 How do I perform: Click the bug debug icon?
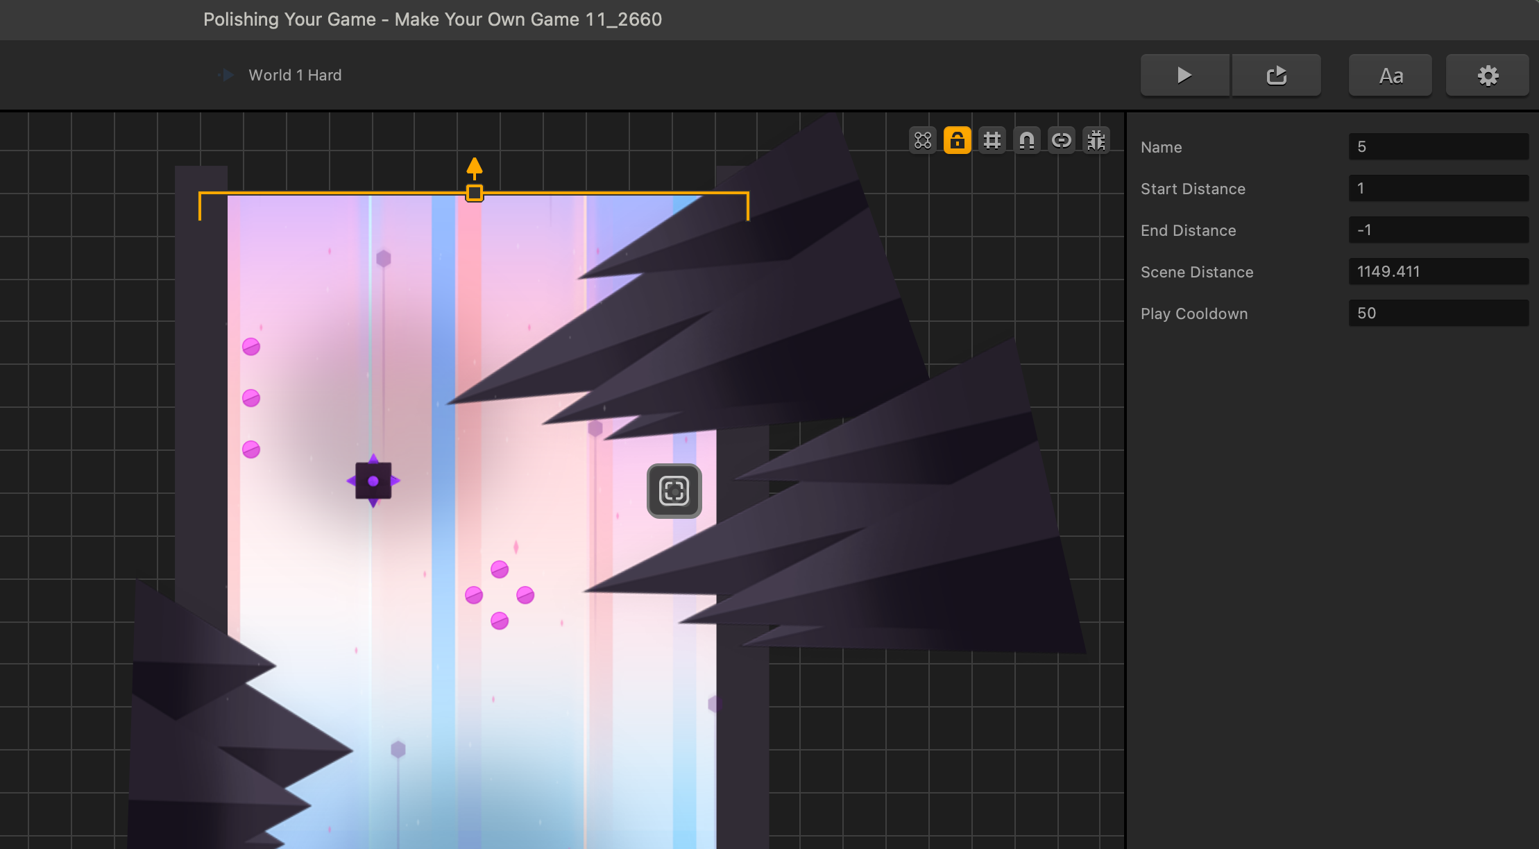[x=1096, y=141]
